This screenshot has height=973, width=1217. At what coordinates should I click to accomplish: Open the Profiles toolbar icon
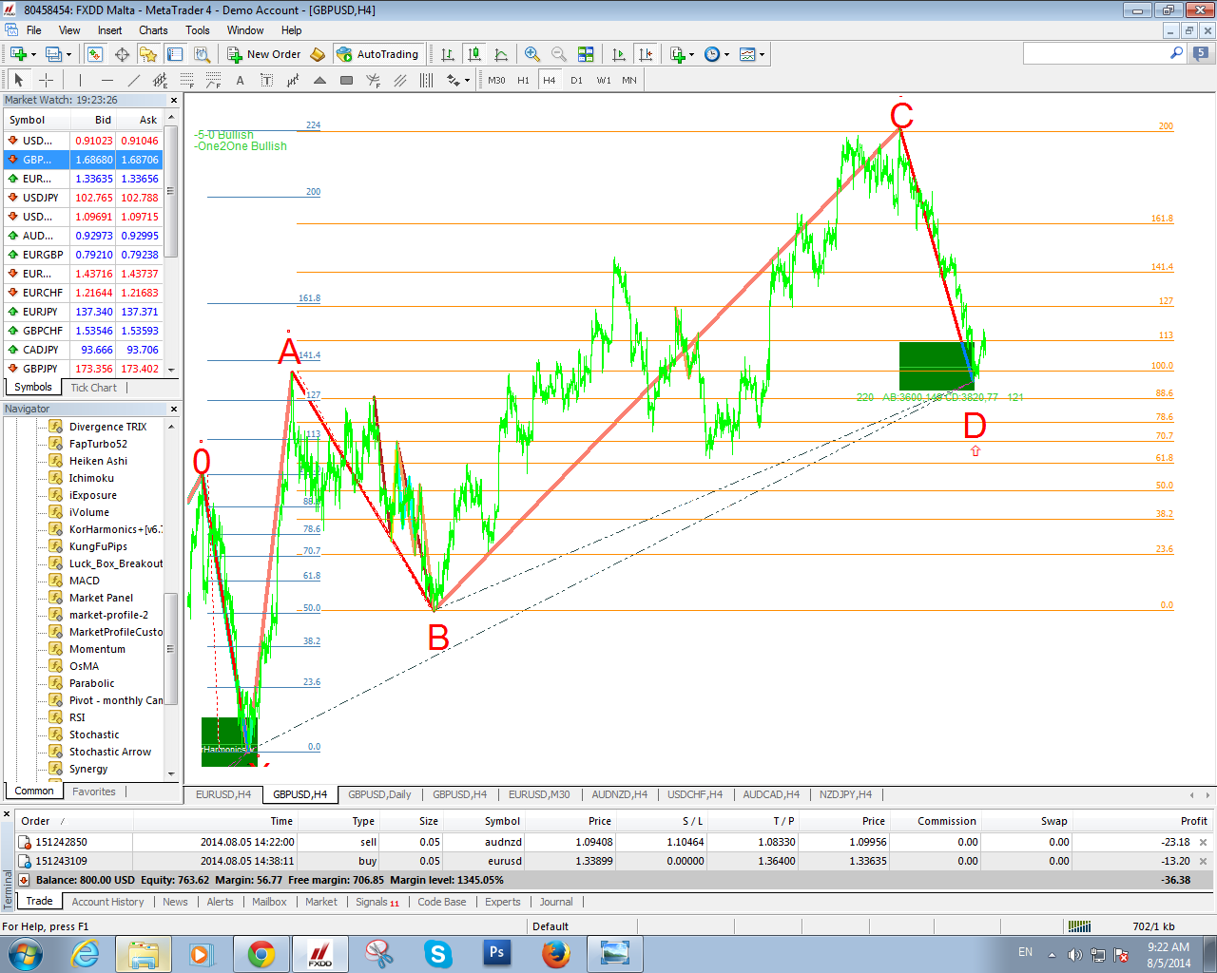click(54, 54)
